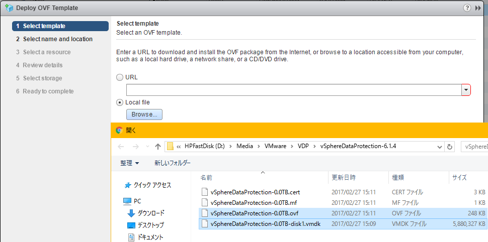Select file vSphereDataProtection-0.0TB.ovf
Screen dimensions: 488x242
[254, 213]
